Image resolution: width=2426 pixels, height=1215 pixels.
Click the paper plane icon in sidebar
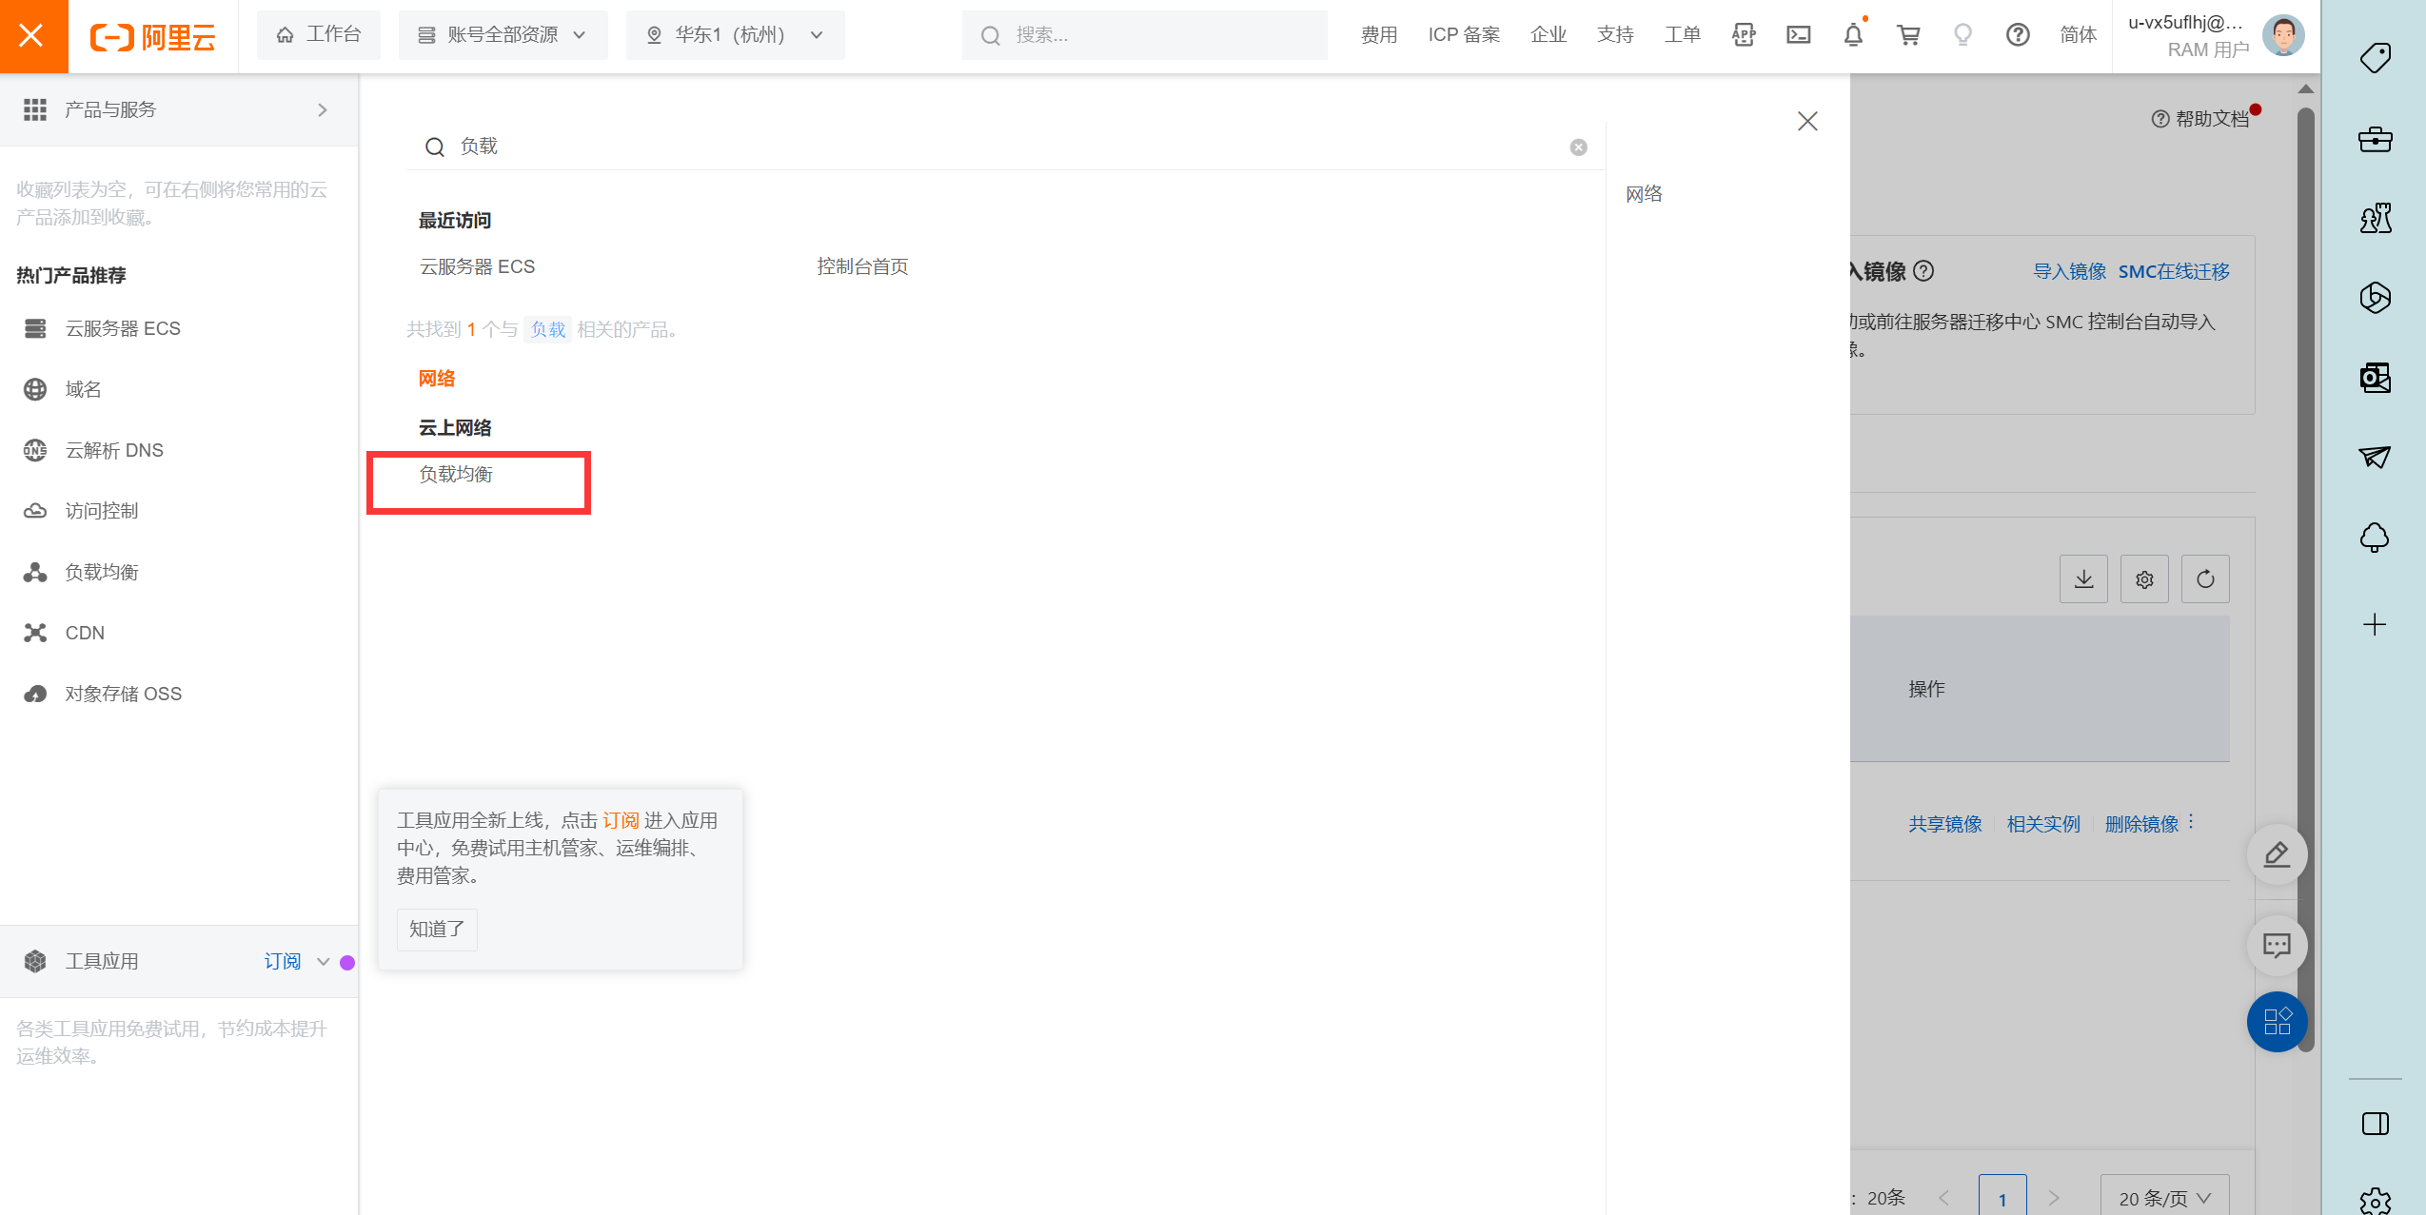(2375, 458)
